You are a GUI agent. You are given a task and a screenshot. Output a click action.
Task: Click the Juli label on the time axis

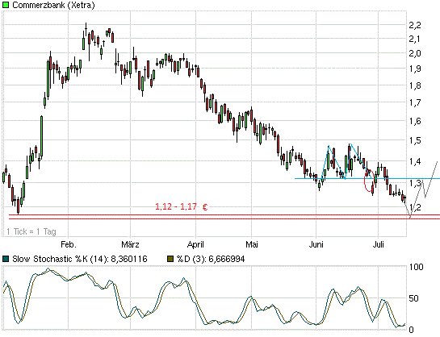[x=379, y=244]
